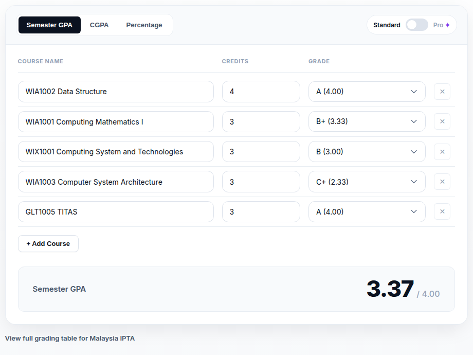Screen dimensions: 473x355
Task: Expand grade selector for WIX1001 Computing System
Action: click(367, 152)
